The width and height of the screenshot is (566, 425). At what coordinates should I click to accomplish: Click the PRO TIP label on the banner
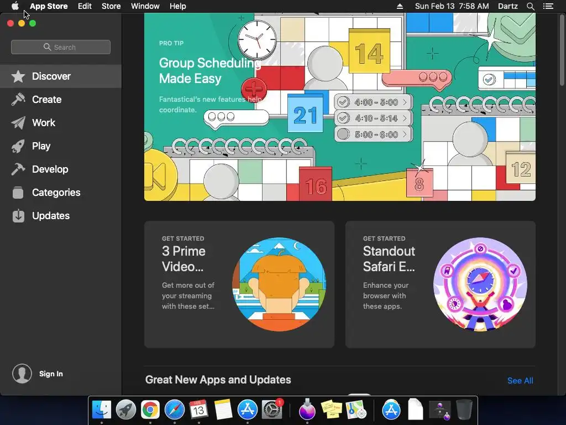[171, 43]
